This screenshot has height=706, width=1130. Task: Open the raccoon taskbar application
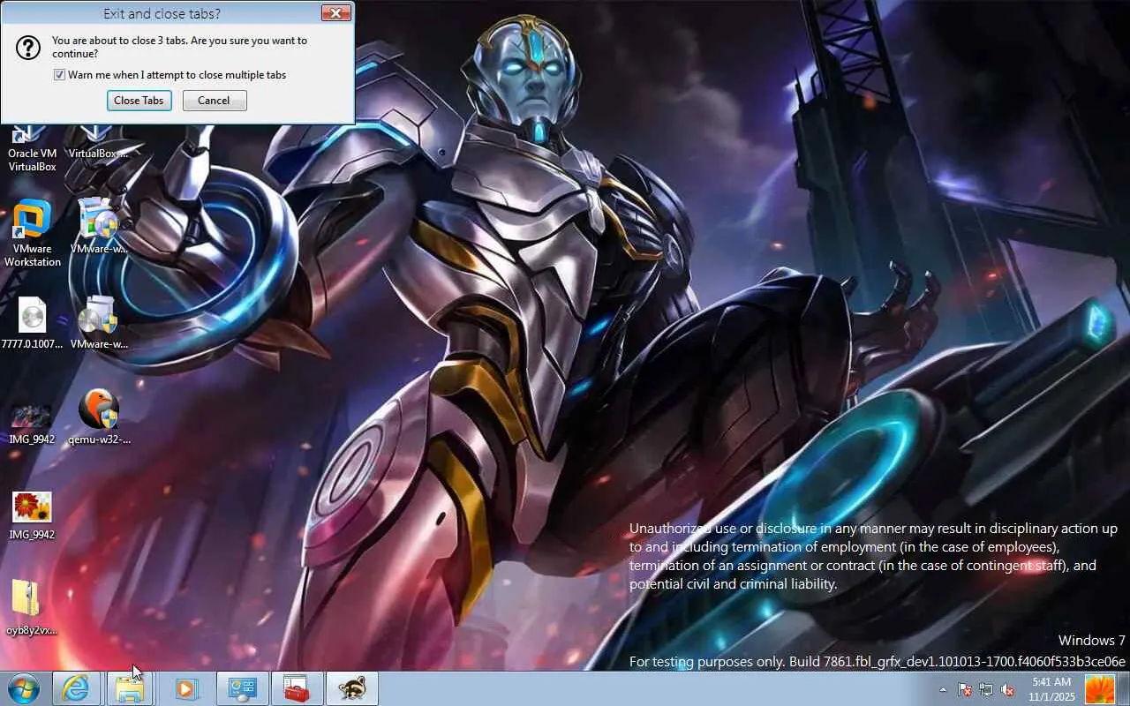pyautogui.click(x=351, y=688)
